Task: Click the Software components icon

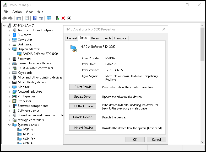Action: coord(15,106)
